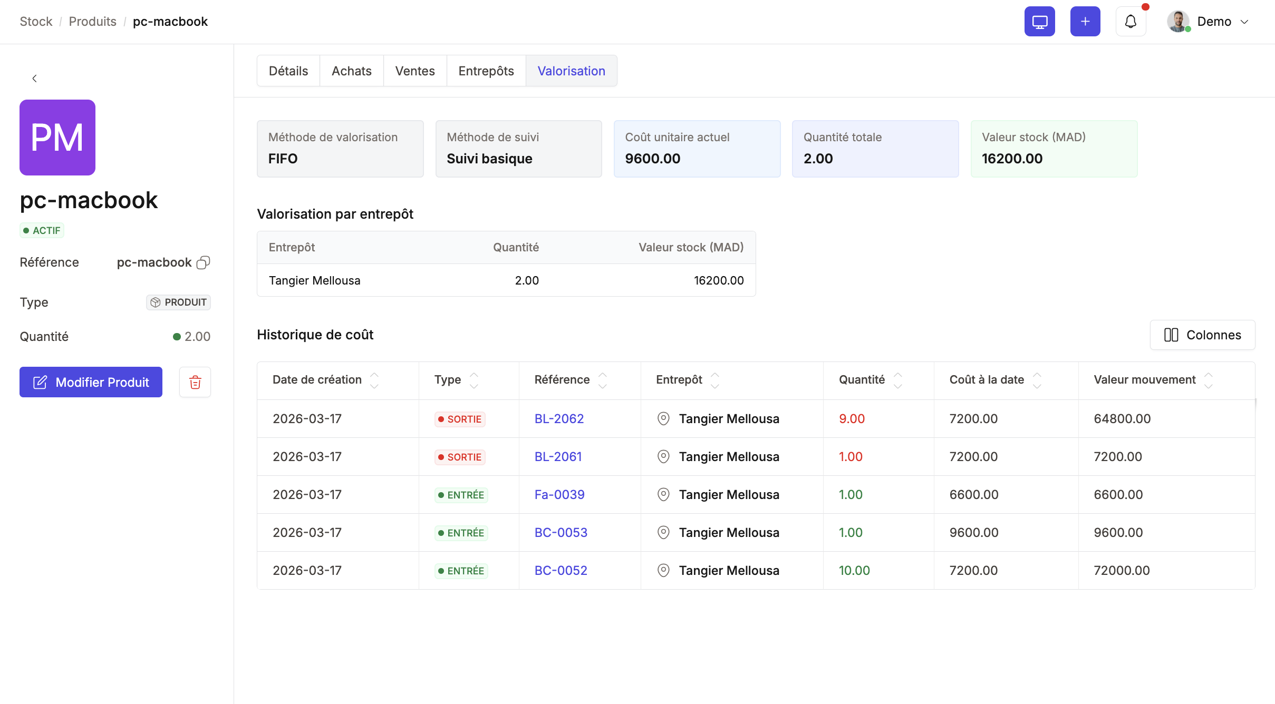Click the ACTIF status badge
This screenshot has height=704, width=1275.
(42, 230)
